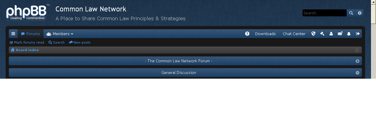This screenshot has width=376, height=117.
Task: Click the logout arrow icon
Action: click(x=357, y=34)
